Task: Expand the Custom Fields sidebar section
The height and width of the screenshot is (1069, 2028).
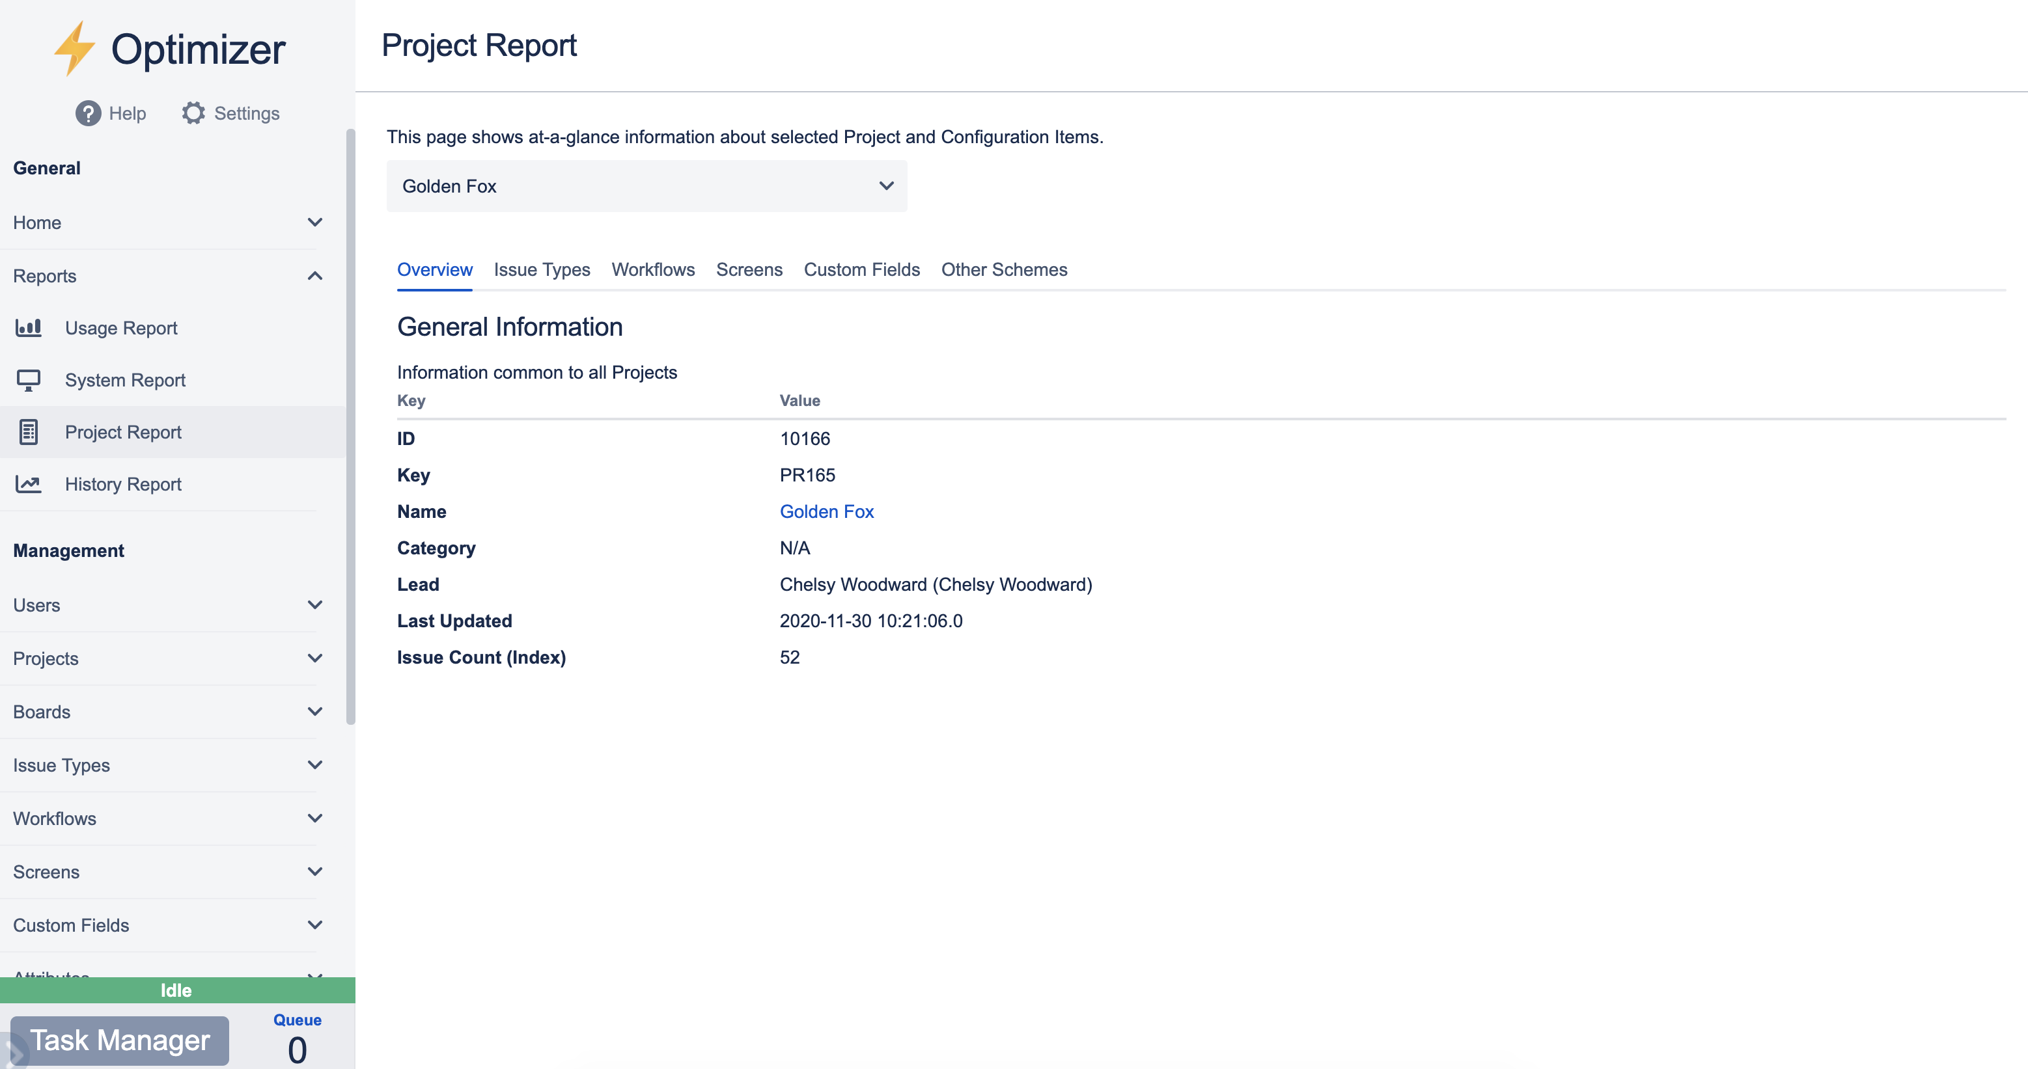Action: 314,925
